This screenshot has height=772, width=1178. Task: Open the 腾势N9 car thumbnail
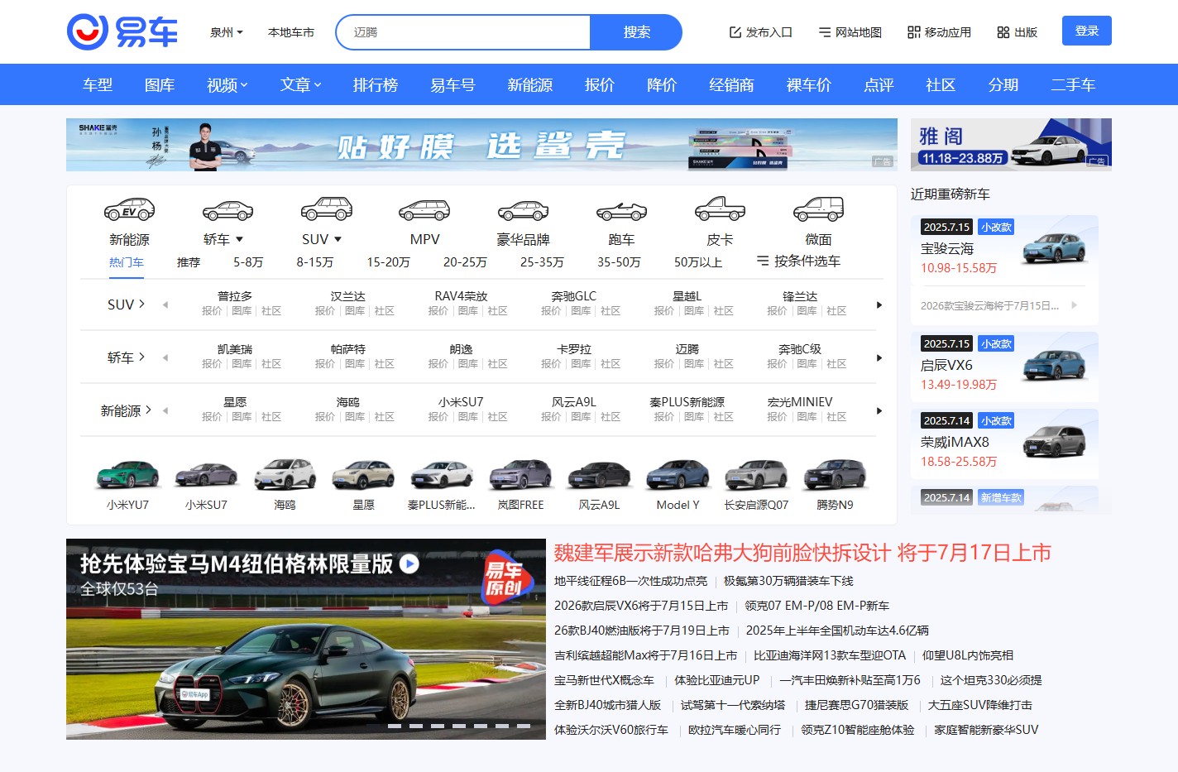tap(835, 475)
